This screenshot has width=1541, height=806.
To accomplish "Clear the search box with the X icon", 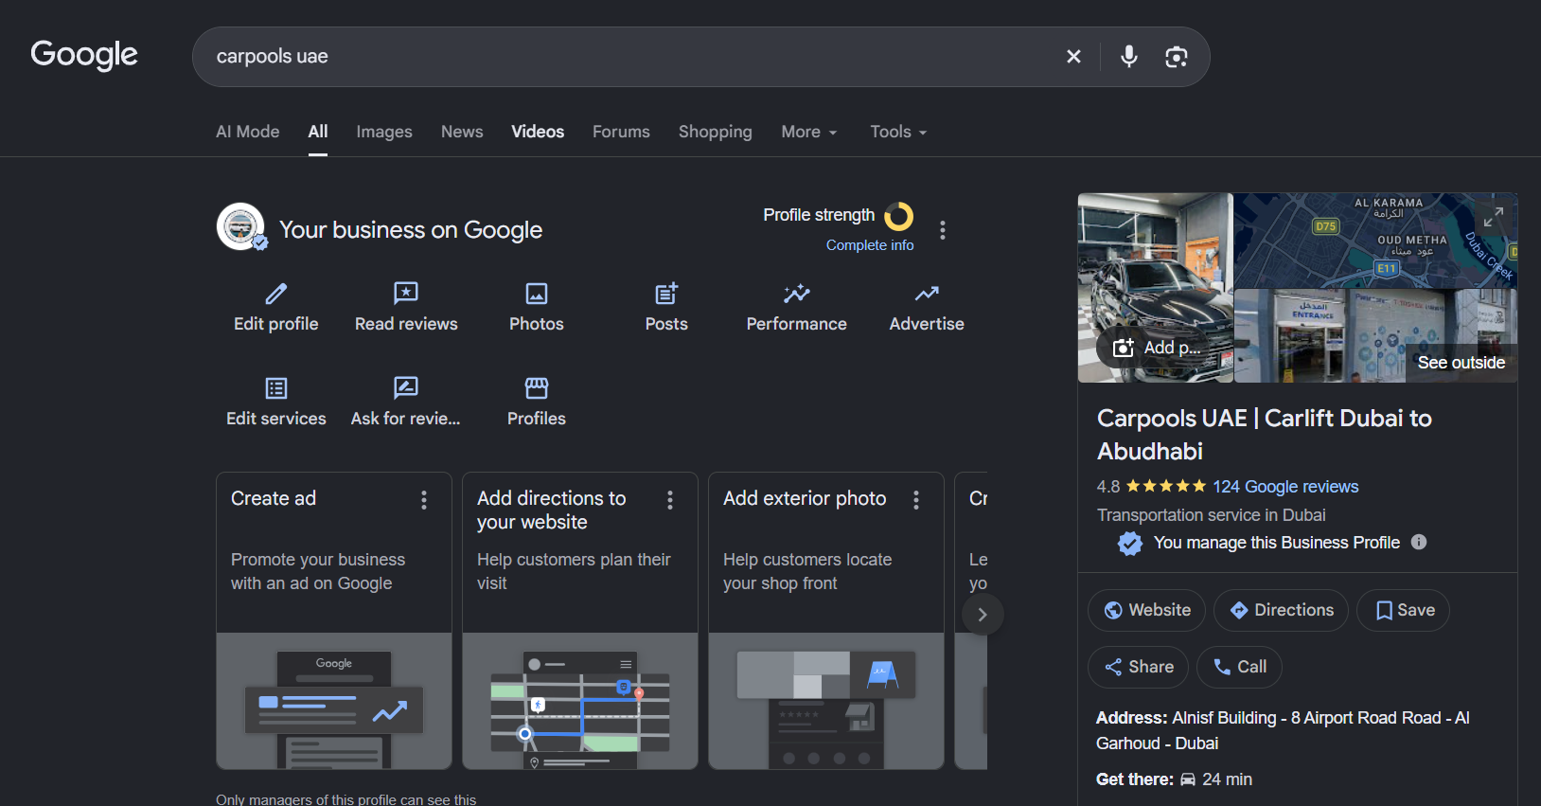I will (x=1073, y=57).
